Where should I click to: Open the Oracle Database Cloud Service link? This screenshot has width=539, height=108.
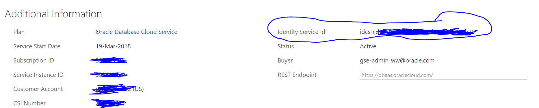coord(136,32)
